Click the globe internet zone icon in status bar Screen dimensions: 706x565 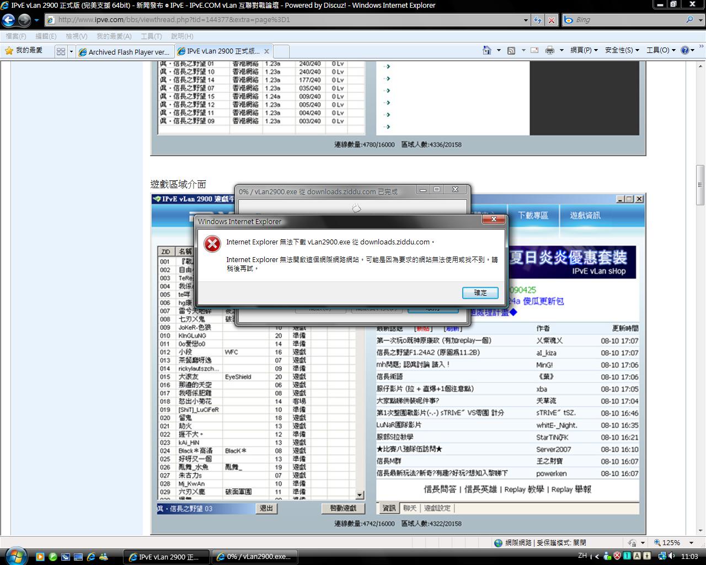pyautogui.click(x=498, y=543)
